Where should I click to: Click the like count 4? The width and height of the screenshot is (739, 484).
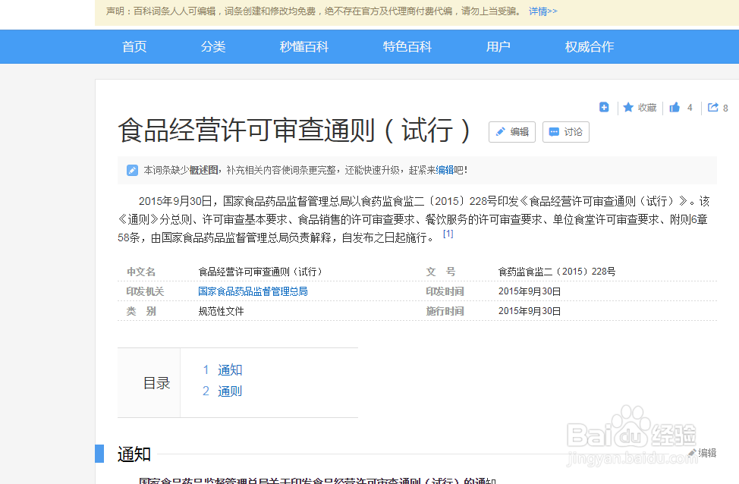[690, 108]
